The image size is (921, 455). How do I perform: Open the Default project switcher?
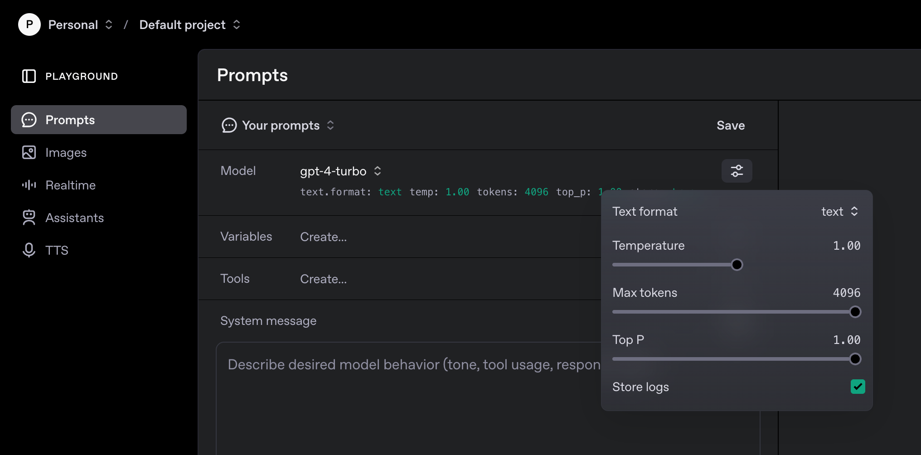coord(189,24)
